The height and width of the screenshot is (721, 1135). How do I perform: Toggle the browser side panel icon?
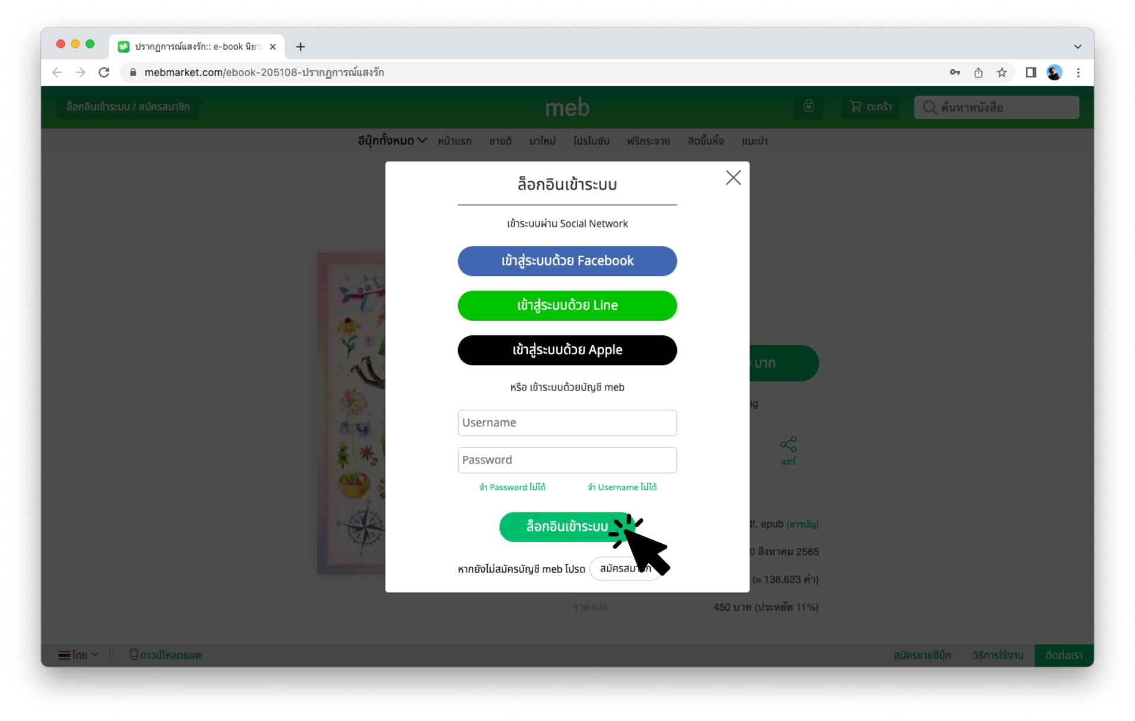(x=1030, y=73)
